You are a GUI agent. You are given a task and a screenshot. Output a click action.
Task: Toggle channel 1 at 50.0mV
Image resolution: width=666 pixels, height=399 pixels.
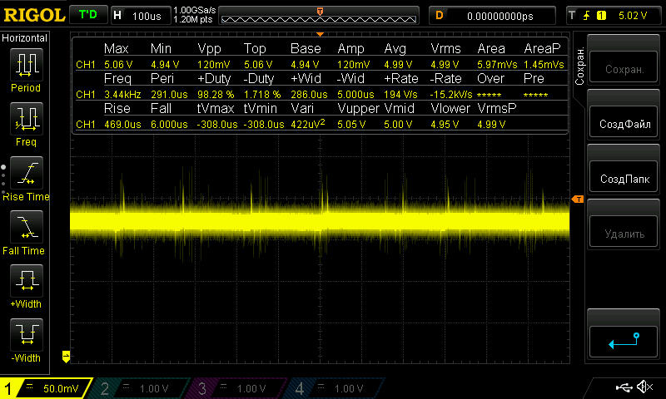point(47,388)
